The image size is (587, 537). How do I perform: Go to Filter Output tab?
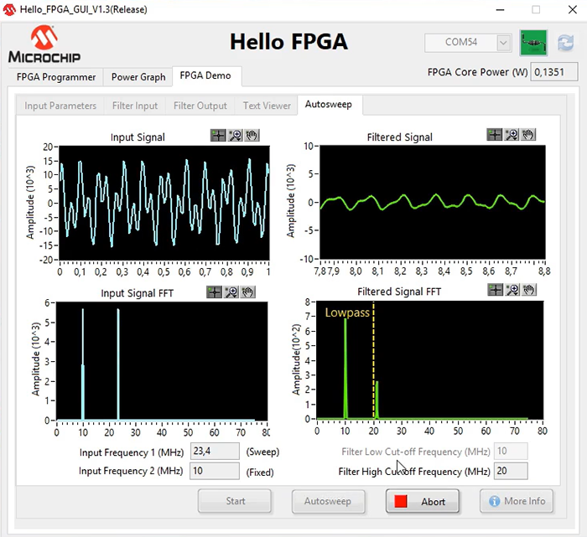(x=200, y=106)
